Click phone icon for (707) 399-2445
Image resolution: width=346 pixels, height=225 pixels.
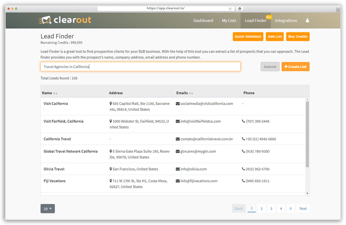point(244,121)
